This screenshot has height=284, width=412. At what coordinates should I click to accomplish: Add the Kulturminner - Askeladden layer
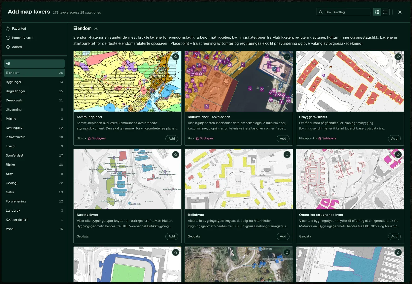283,139
